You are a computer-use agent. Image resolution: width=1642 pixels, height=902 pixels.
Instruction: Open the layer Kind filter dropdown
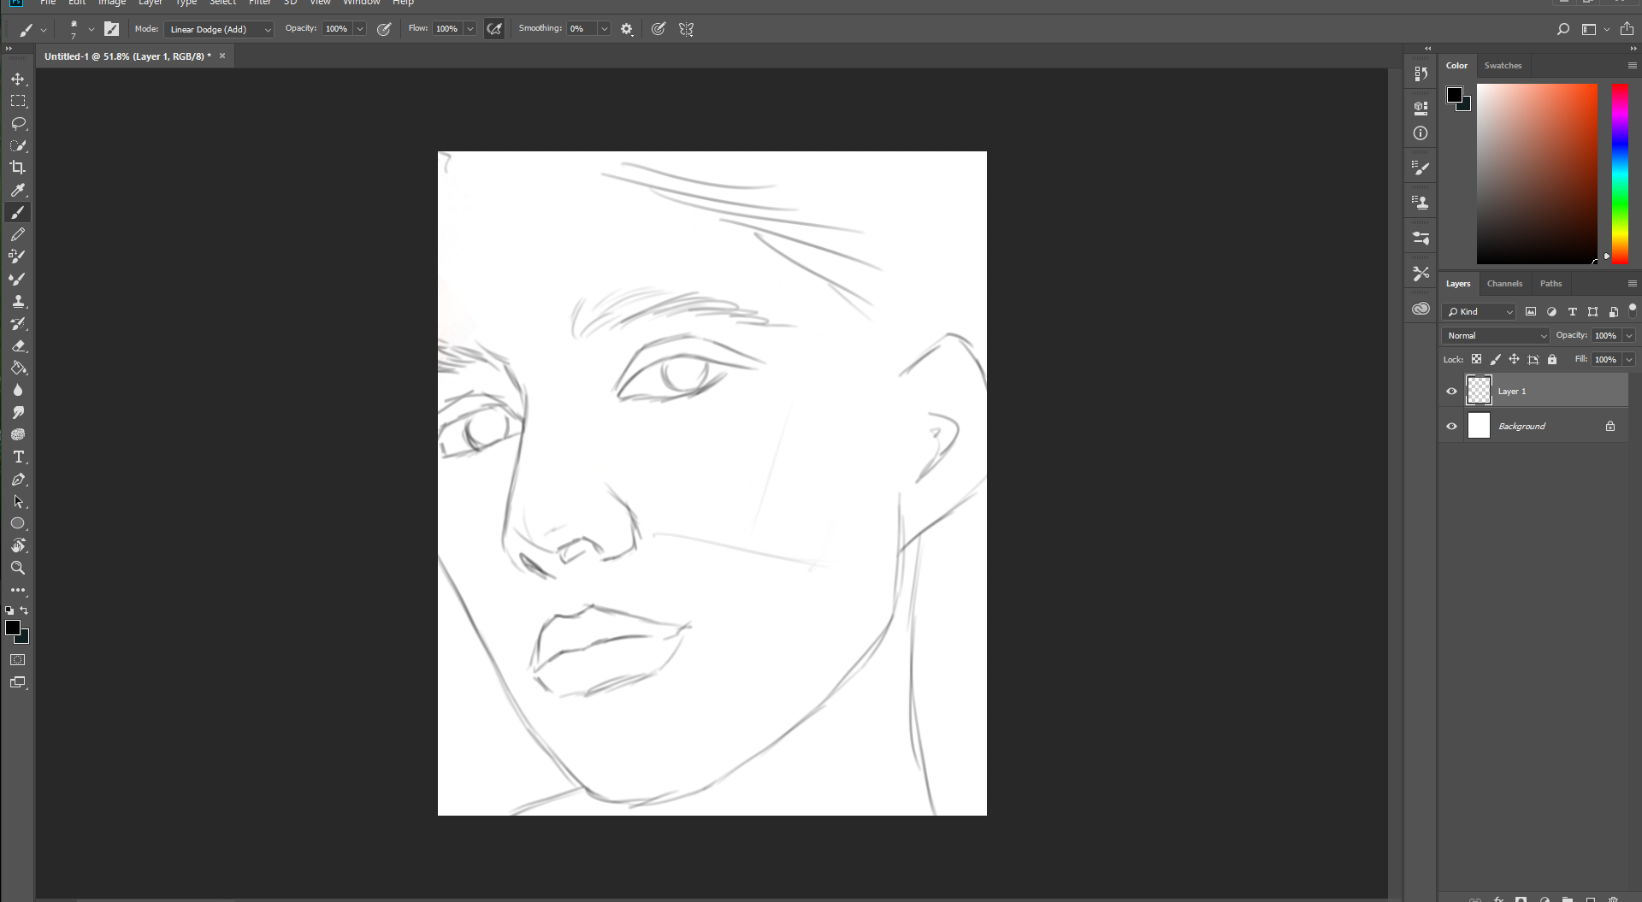[x=1479, y=312]
